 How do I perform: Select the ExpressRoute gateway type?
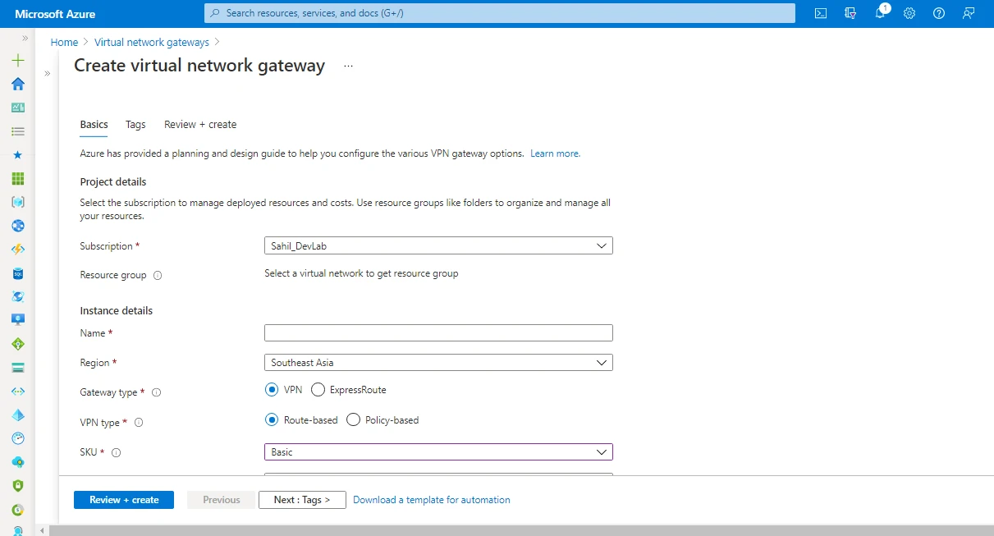(318, 390)
